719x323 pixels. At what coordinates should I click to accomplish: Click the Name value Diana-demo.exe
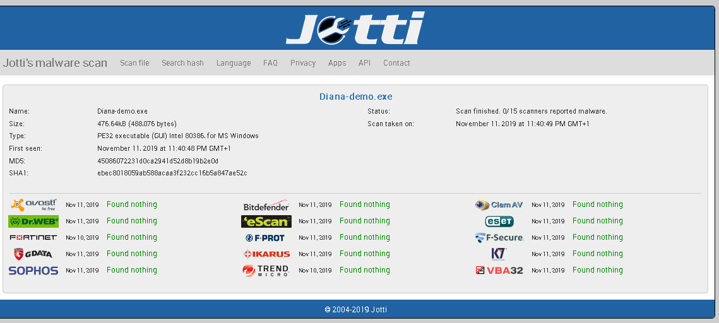pos(122,111)
